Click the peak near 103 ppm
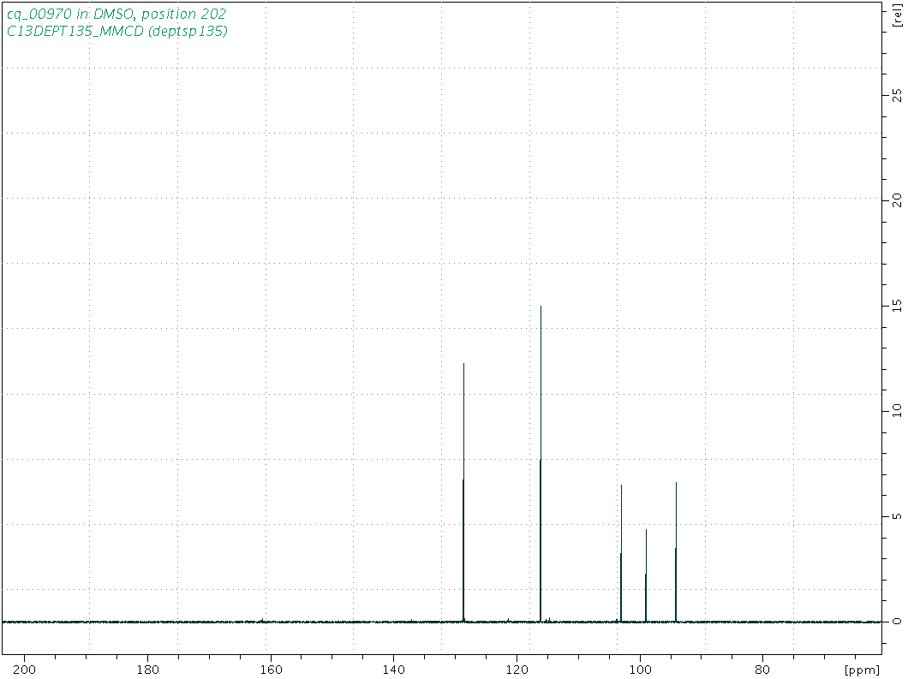Viewport: 908px width, 679px height. [621, 553]
